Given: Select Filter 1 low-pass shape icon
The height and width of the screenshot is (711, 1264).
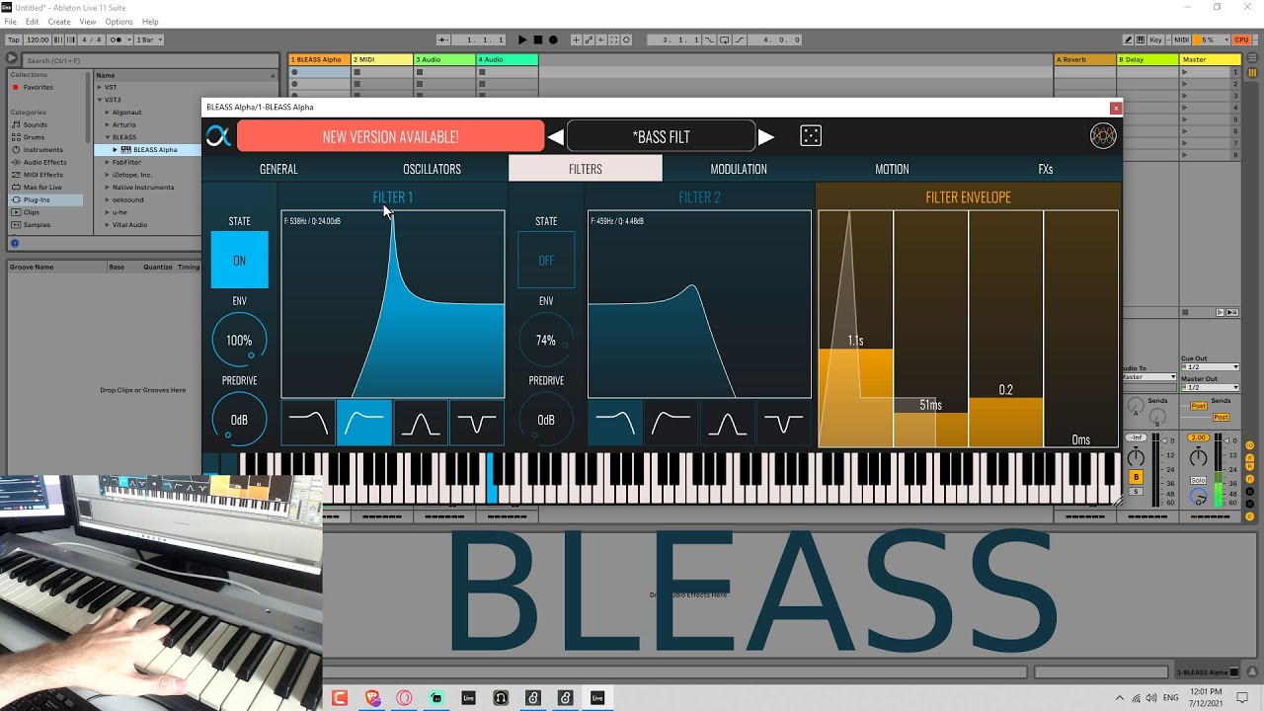Looking at the screenshot, I should point(308,424).
